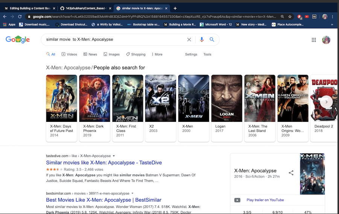Open X-Men: The Last Stand card
This screenshot has width=339, height=214.
[x=260, y=108]
